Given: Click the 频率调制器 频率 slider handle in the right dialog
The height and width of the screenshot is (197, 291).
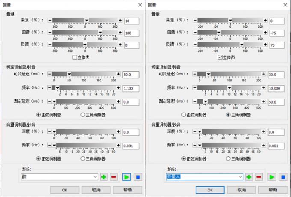Looking at the screenshot, I should [x=229, y=88].
